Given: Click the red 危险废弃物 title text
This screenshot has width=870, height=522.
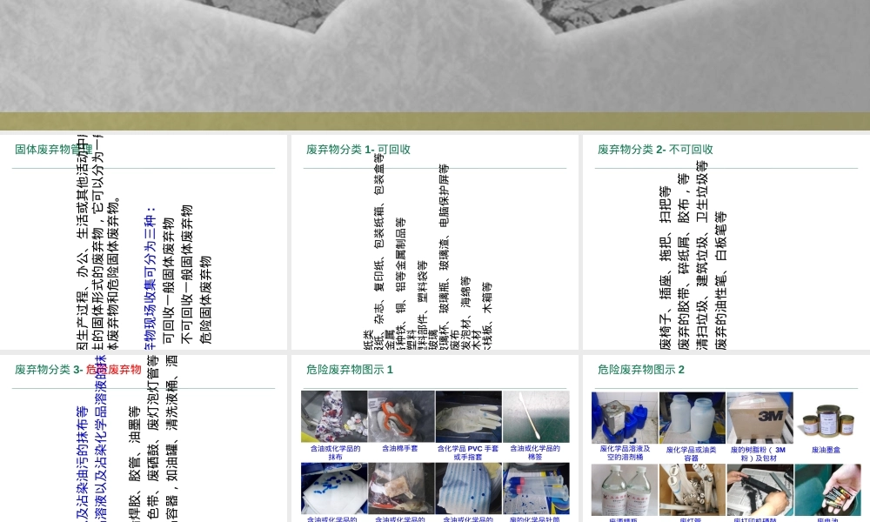Looking at the screenshot, I should coord(114,370).
